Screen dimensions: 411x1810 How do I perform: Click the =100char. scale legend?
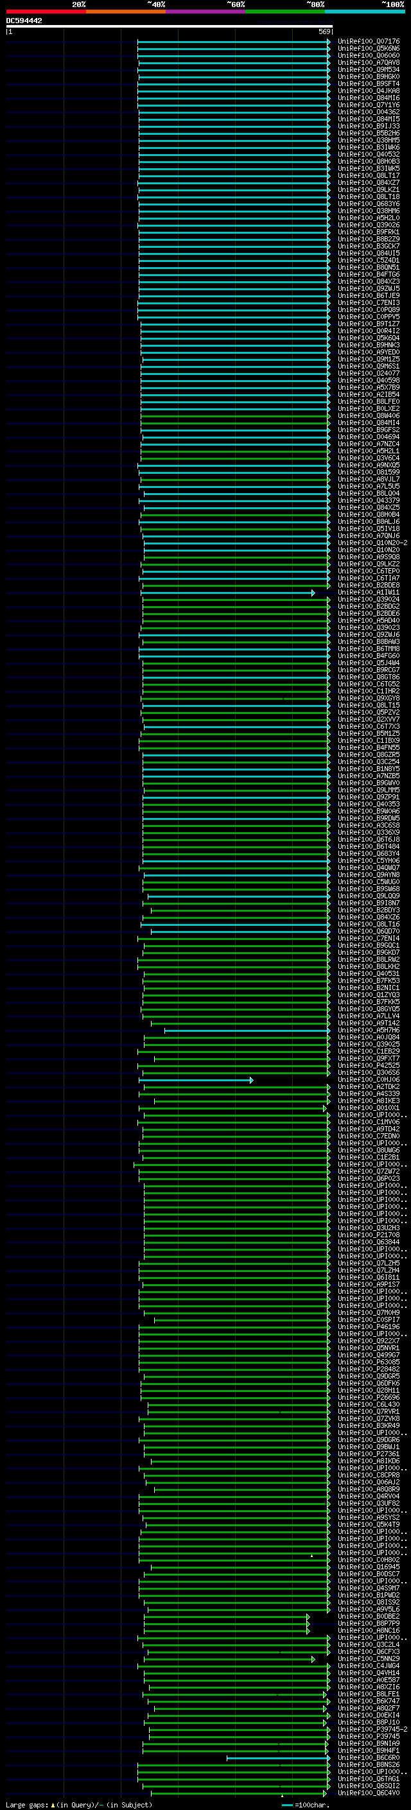306,1804
